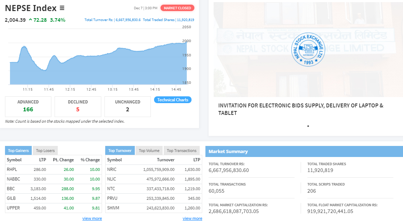403x223 pixels.
Task: Open the laptop and tablet bids invitation headline
Action: (x=301, y=109)
